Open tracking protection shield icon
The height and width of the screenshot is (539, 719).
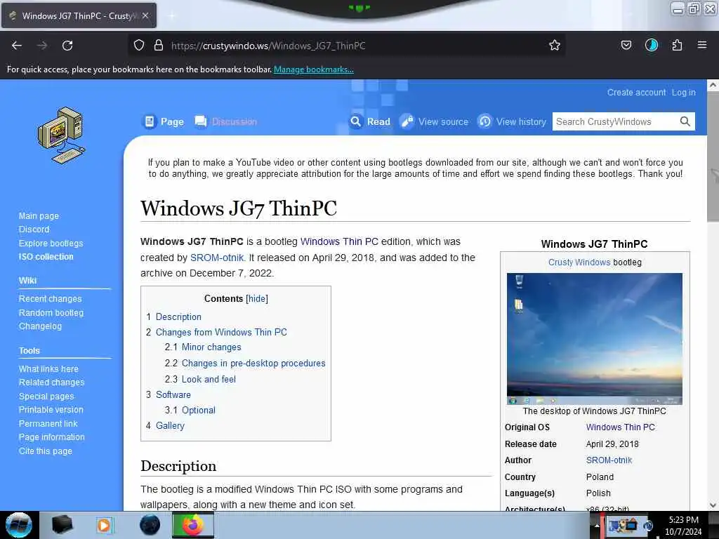(139, 46)
